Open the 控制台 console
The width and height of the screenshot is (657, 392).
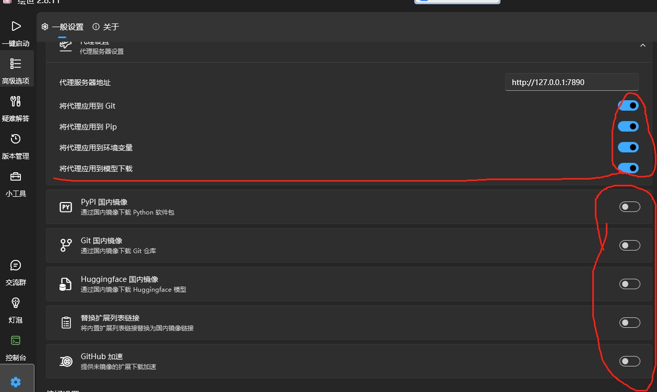pyautogui.click(x=16, y=346)
